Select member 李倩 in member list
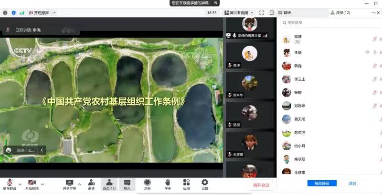 point(331,52)
